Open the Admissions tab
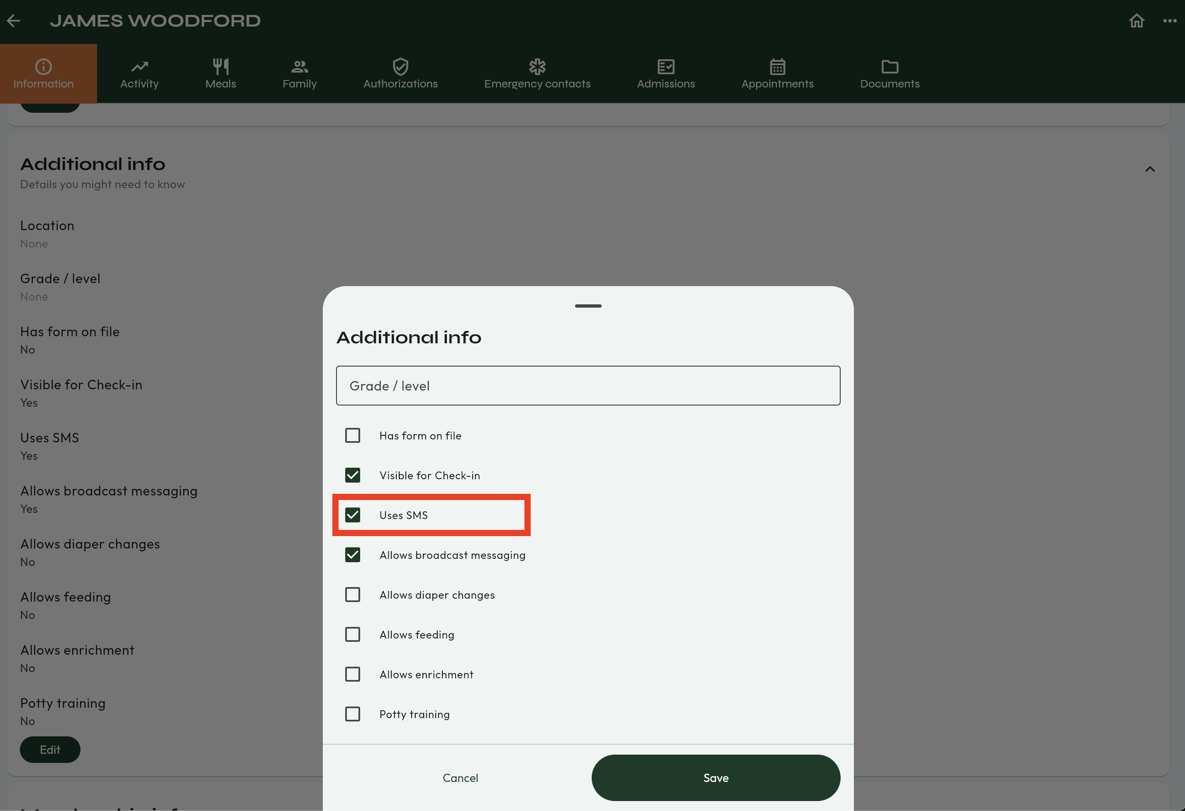Screen dimensions: 1185x811 coord(666,74)
